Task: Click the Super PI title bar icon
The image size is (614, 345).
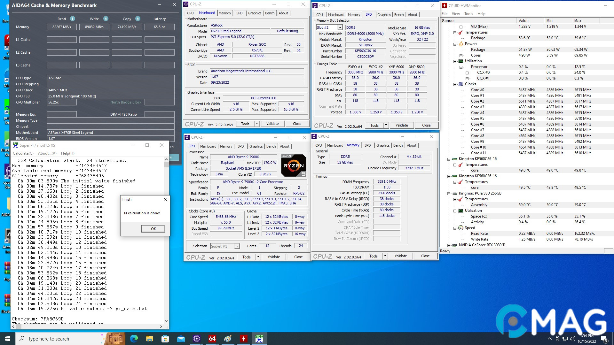Action: coord(15,145)
